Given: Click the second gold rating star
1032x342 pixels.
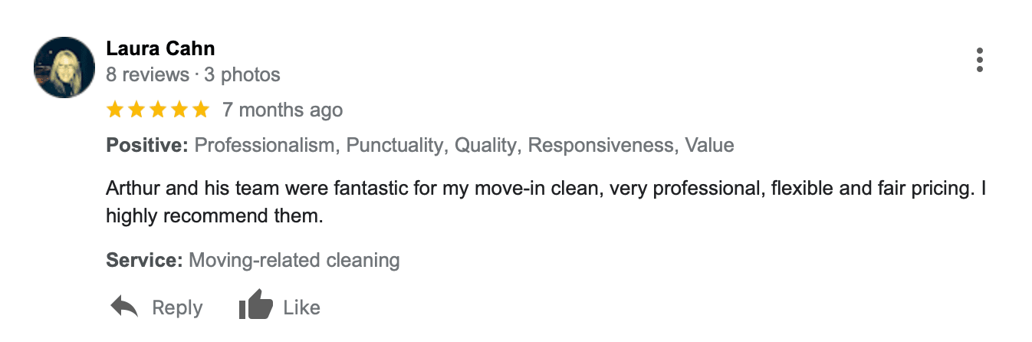Looking at the screenshot, I should tap(136, 110).
